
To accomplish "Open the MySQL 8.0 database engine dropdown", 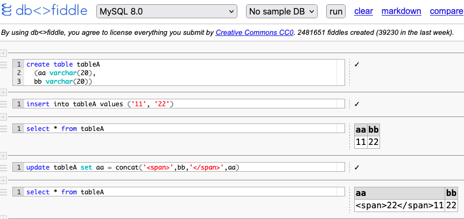I will pos(167,11).
